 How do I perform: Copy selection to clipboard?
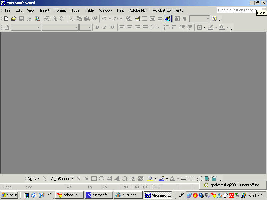coord(79,19)
